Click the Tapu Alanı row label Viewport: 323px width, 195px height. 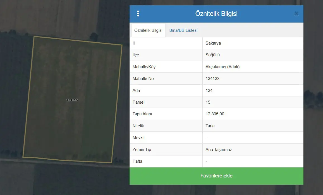(142, 114)
